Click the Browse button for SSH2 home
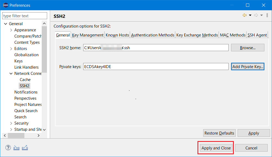Image resolution: width=272 pixels, height=157 pixels. click(x=247, y=48)
